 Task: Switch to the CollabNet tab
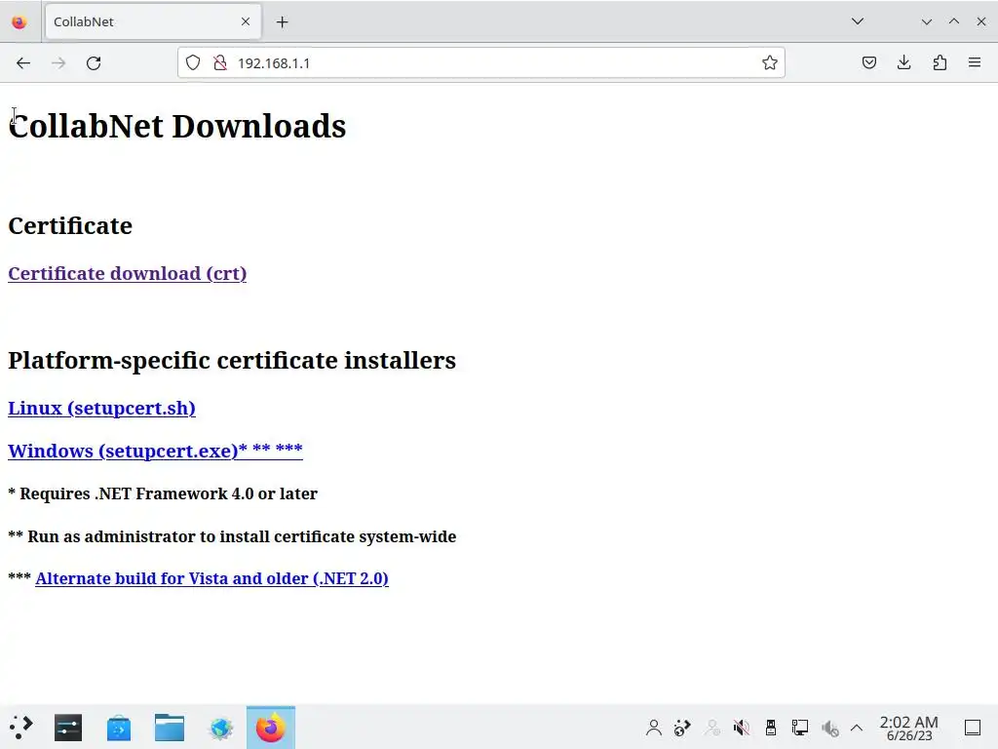click(x=153, y=21)
